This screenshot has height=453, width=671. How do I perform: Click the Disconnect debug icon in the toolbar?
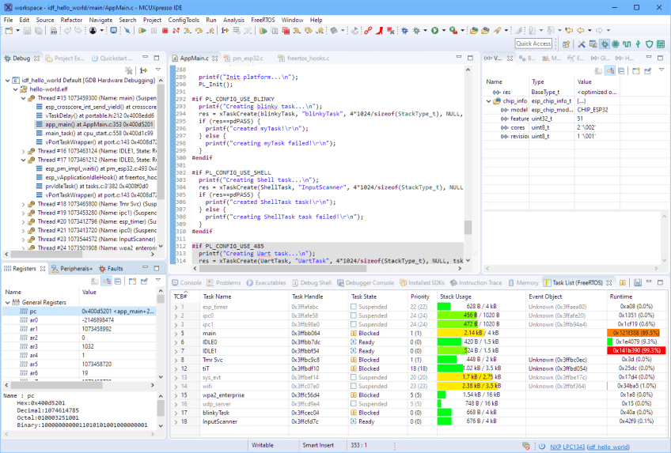point(176,30)
